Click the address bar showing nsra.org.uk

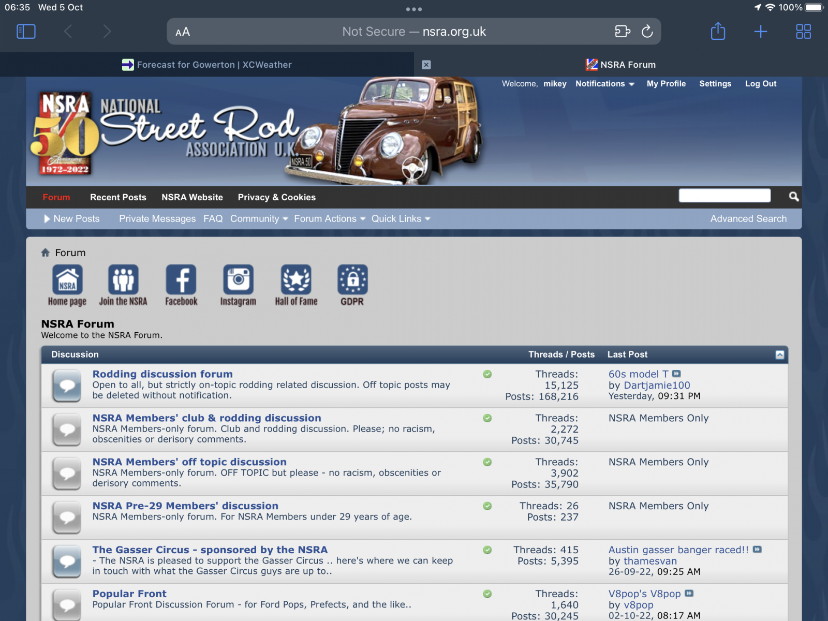pos(414,32)
